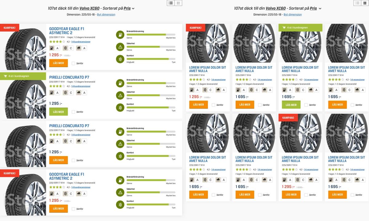Viewport: 369px width, 221px height.
Task: Click the orange LÄS MER button in the Pirelli row
Action: [58, 160]
